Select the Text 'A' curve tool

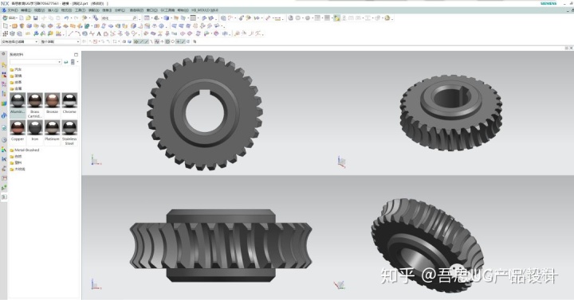[x=99, y=33]
